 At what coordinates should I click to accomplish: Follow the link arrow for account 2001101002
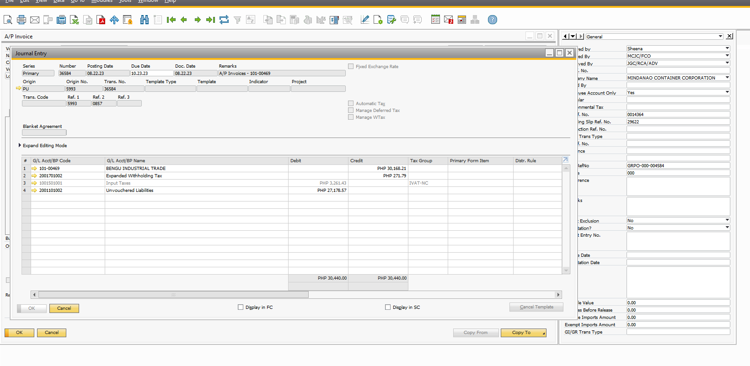(34, 191)
